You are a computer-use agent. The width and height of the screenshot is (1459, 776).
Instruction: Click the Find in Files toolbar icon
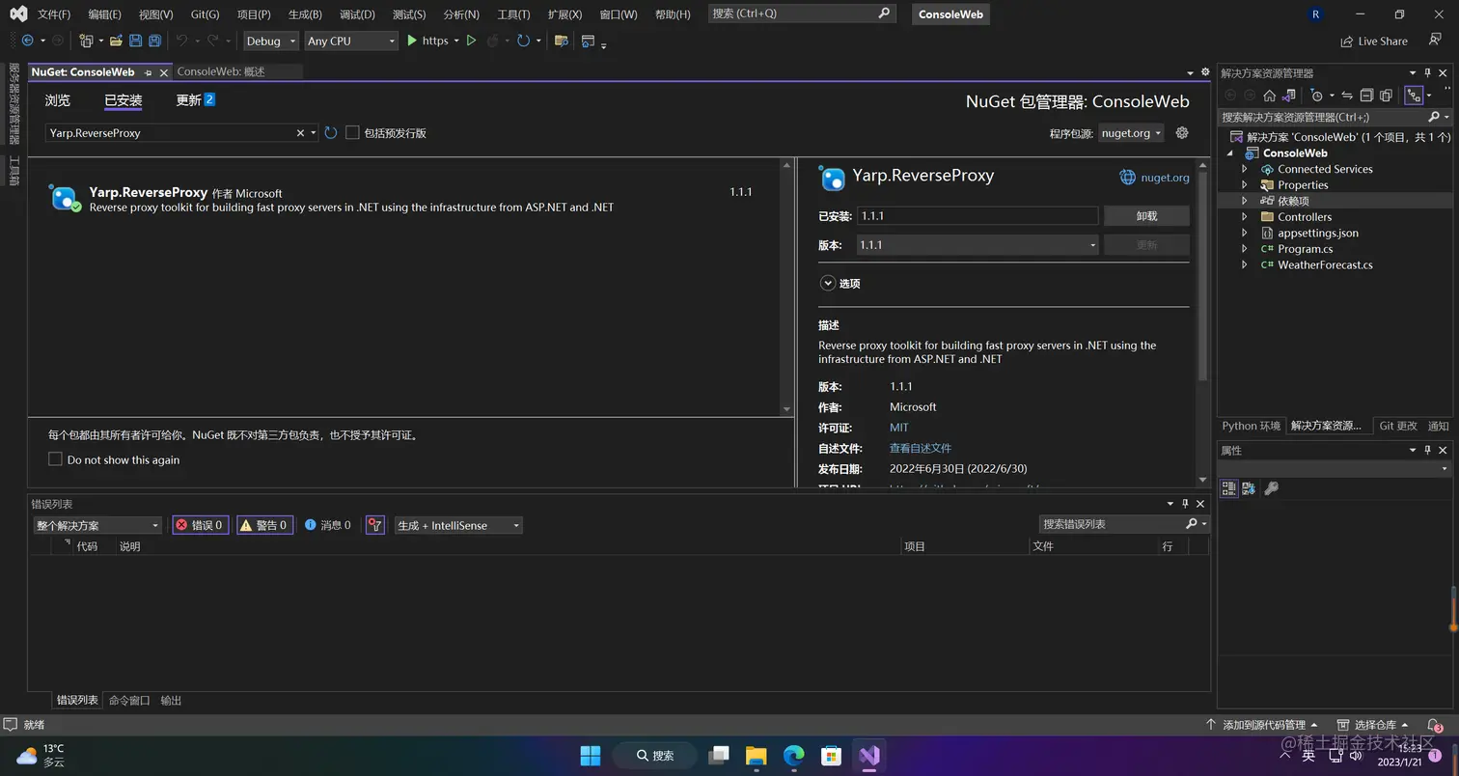[561, 41]
